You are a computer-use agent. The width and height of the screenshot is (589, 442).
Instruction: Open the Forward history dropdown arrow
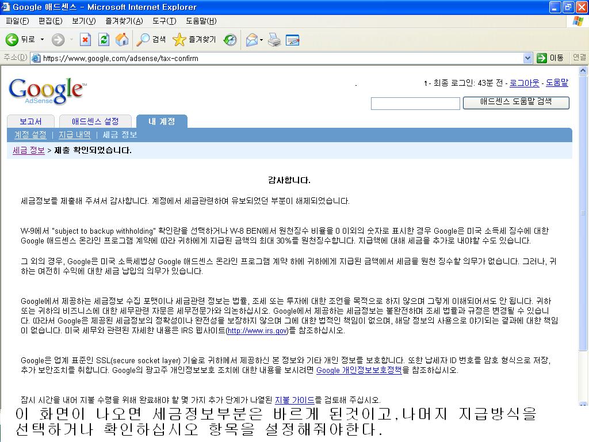tap(71, 40)
